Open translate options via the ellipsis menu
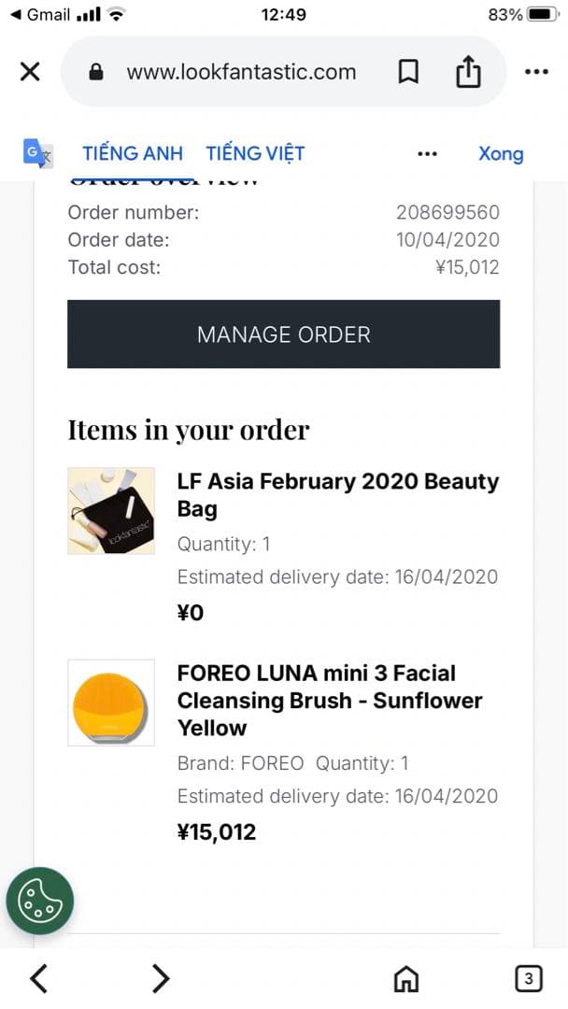 427,153
